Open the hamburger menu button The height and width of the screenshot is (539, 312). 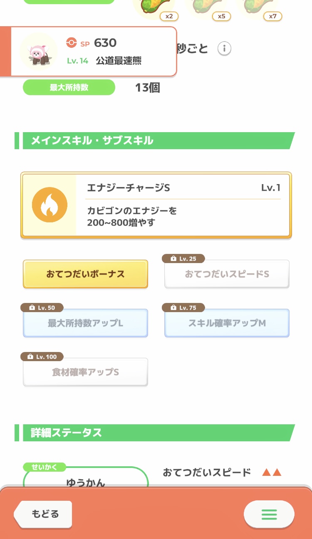click(x=269, y=514)
